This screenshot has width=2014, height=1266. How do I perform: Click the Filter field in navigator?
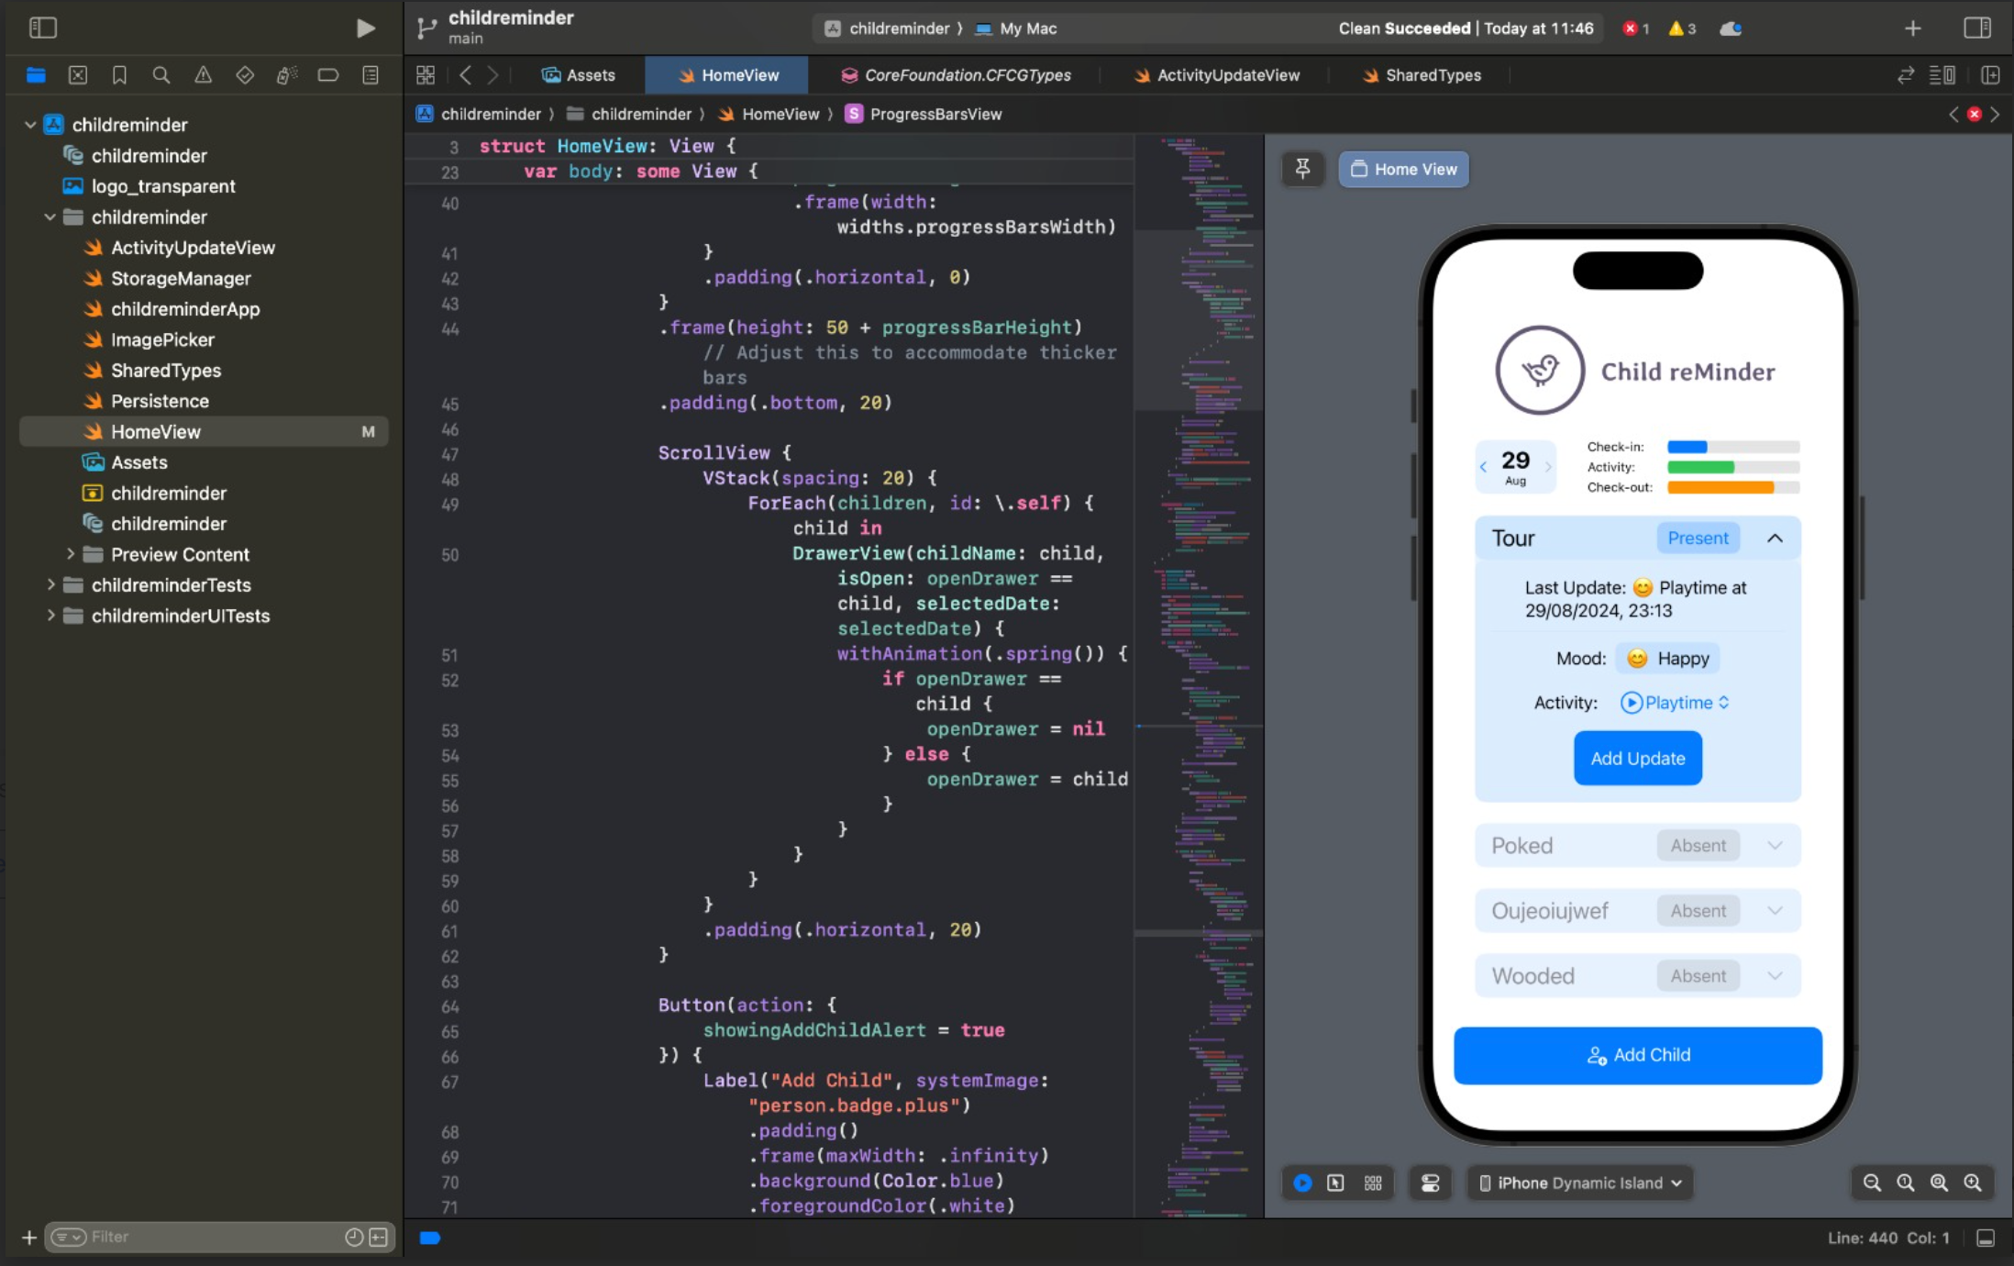coord(211,1237)
